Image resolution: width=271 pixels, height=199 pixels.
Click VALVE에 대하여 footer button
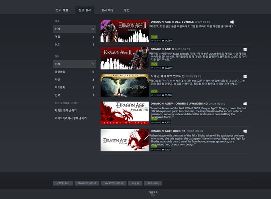click(114, 183)
